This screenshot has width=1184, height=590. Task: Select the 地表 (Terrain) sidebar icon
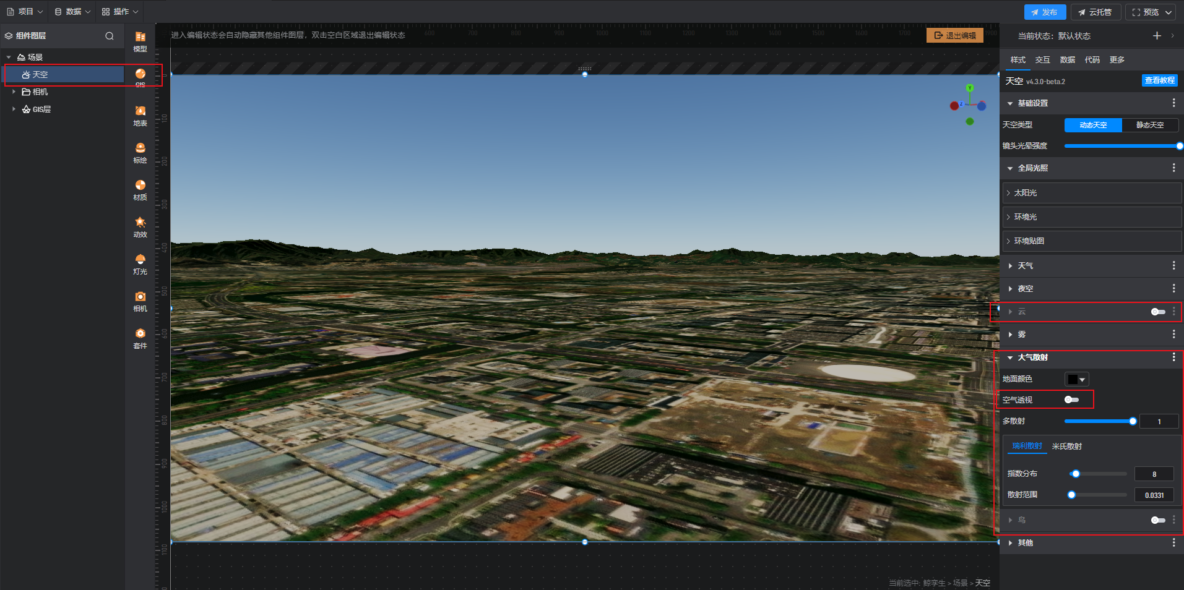point(140,115)
